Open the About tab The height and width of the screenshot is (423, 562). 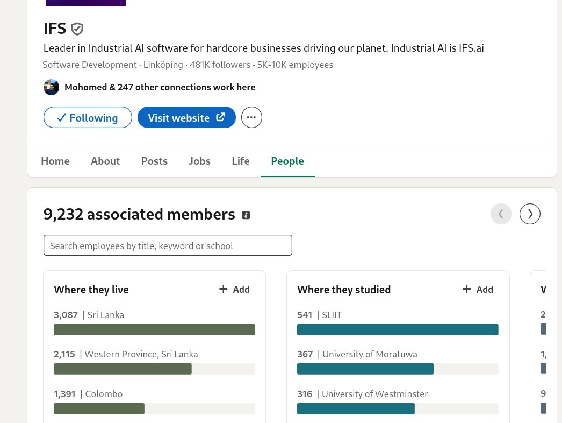point(105,161)
